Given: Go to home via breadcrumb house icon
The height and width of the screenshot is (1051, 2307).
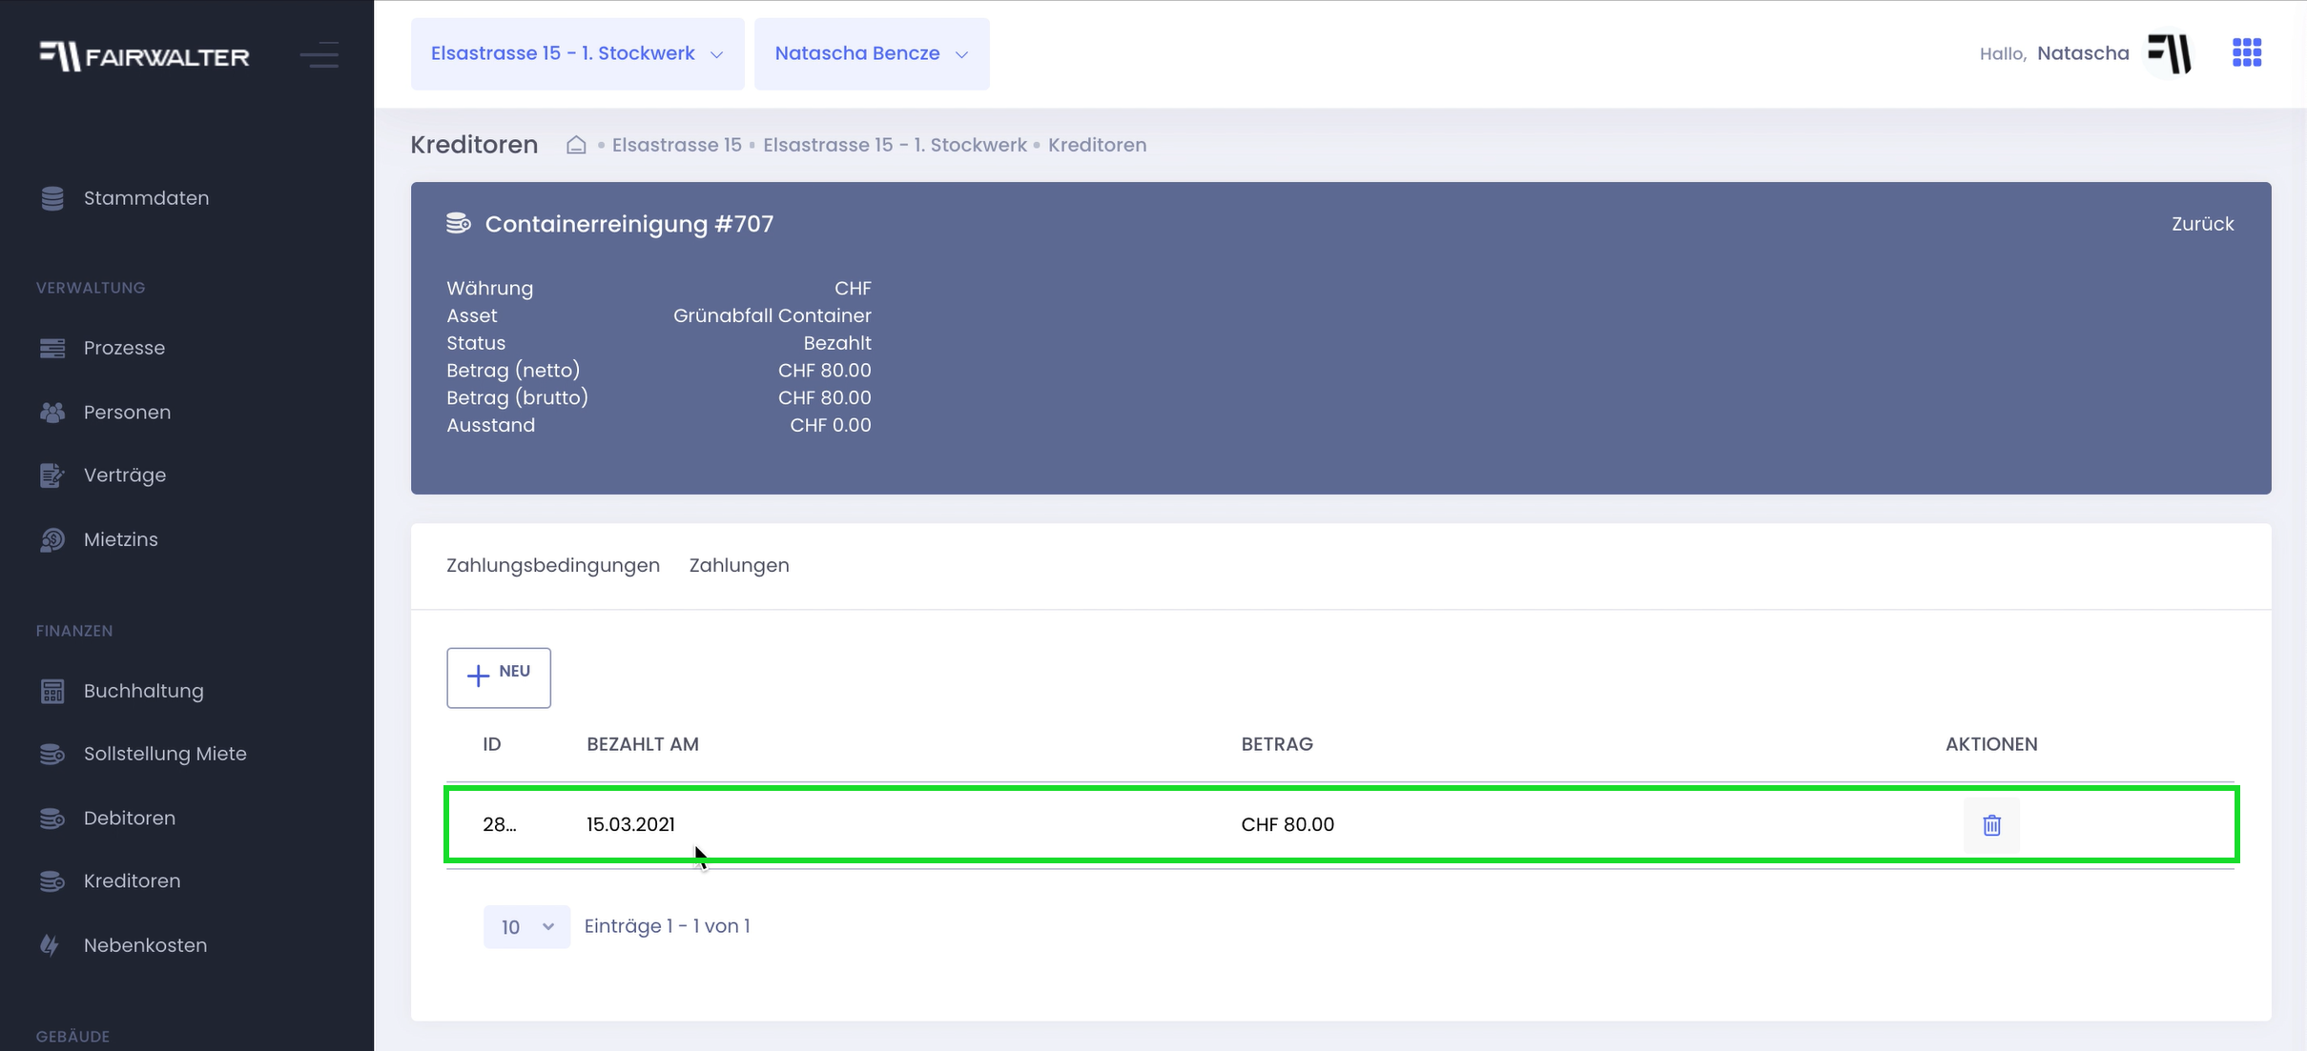Looking at the screenshot, I should 576,145.
